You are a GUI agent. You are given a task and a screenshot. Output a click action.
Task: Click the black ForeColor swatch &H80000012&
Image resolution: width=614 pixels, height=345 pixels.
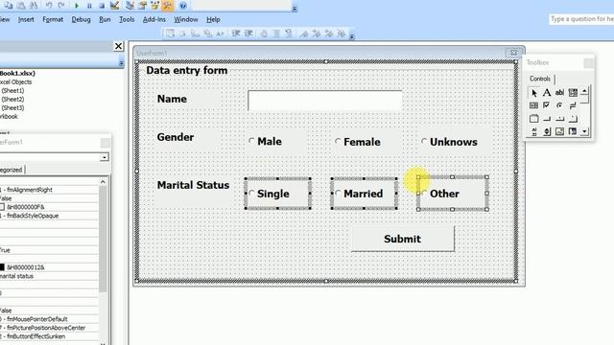pyautogui.click(x=2, y=267)
